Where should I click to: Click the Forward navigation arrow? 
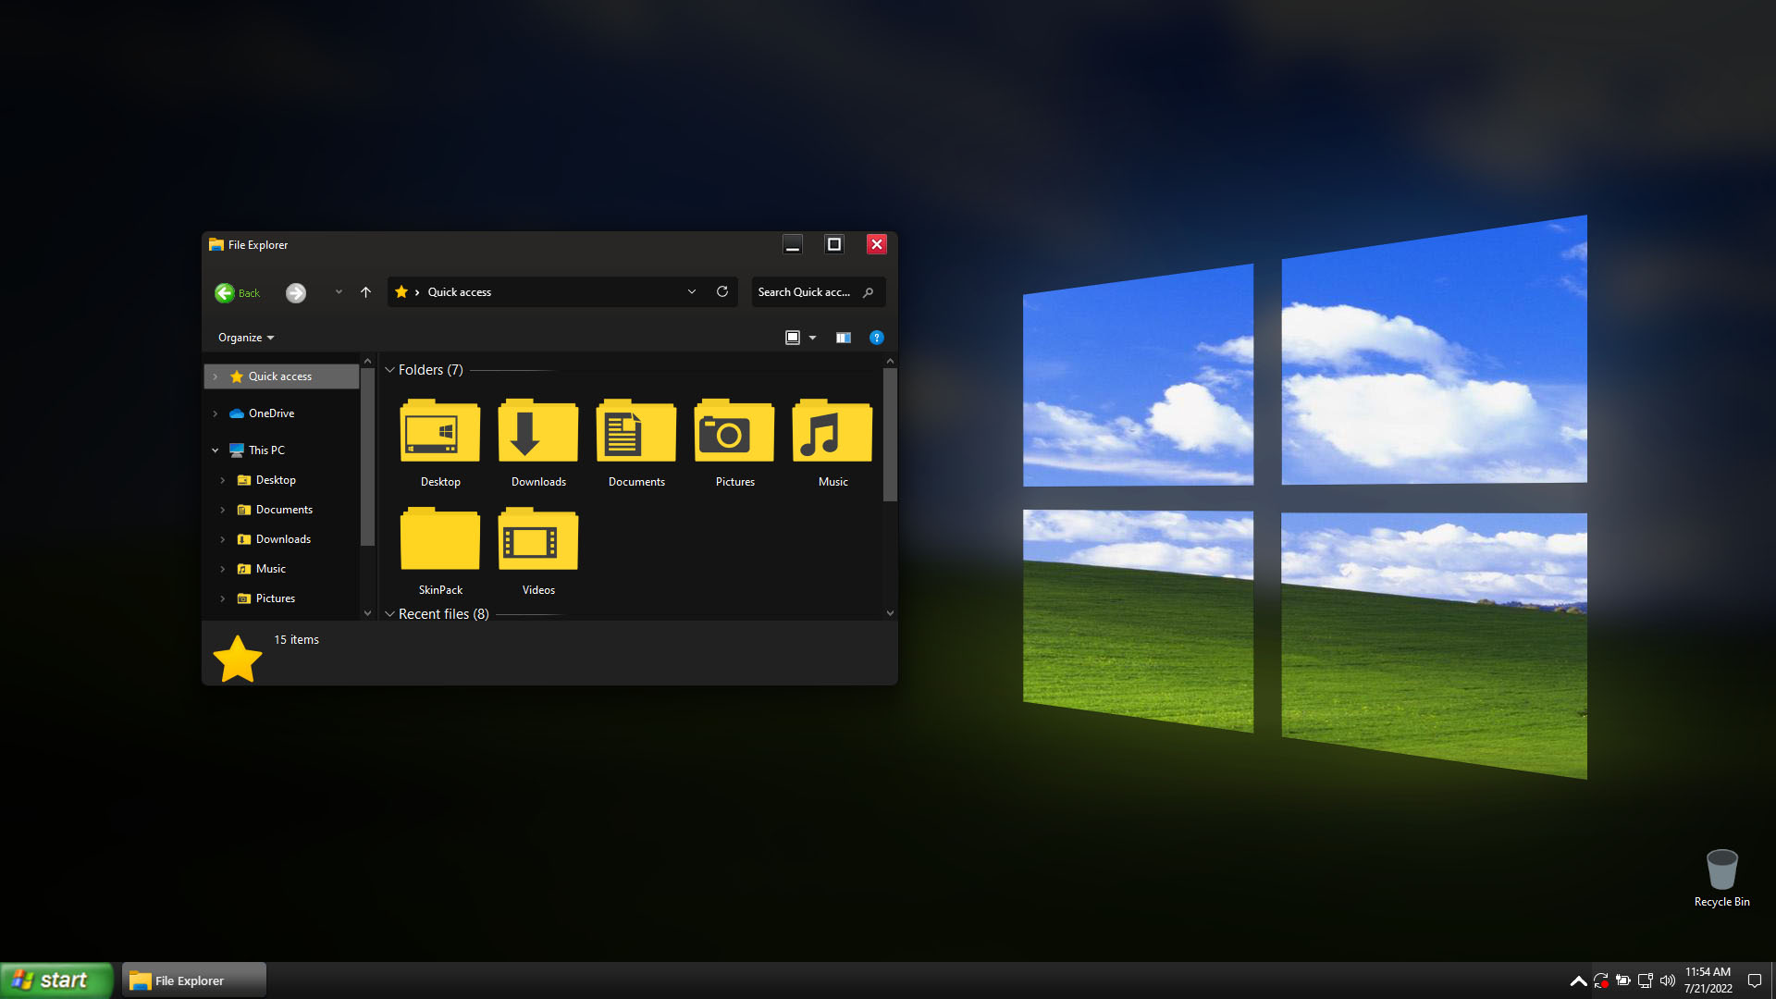[x=296, y=293]
